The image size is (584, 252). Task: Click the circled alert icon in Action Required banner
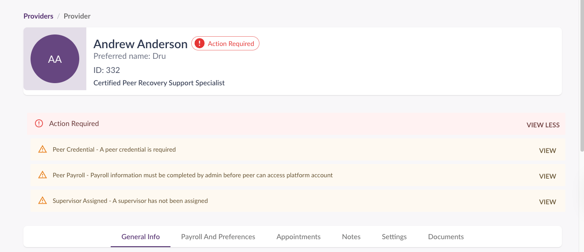pos(39,124)
